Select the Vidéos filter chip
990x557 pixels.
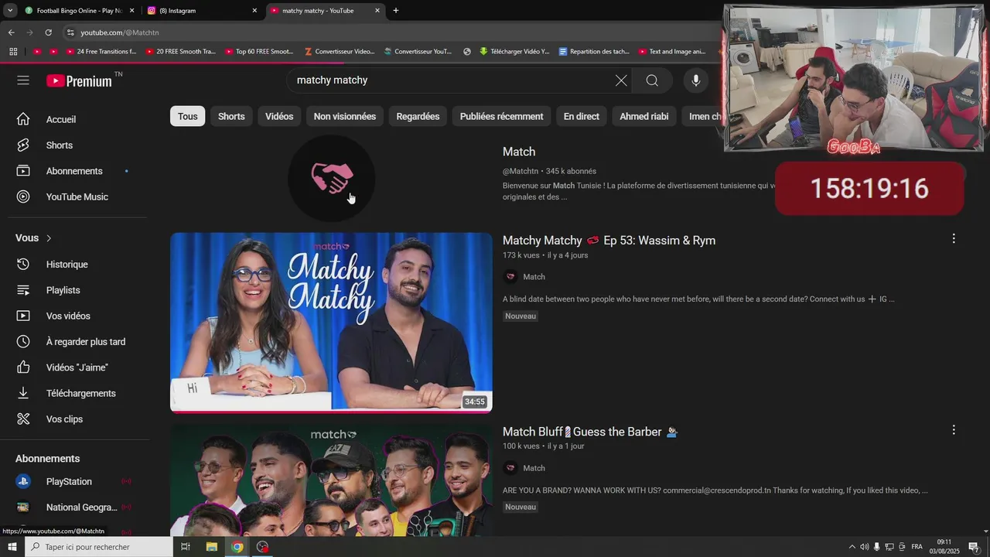pyautogui.click(x=279, y=116)
